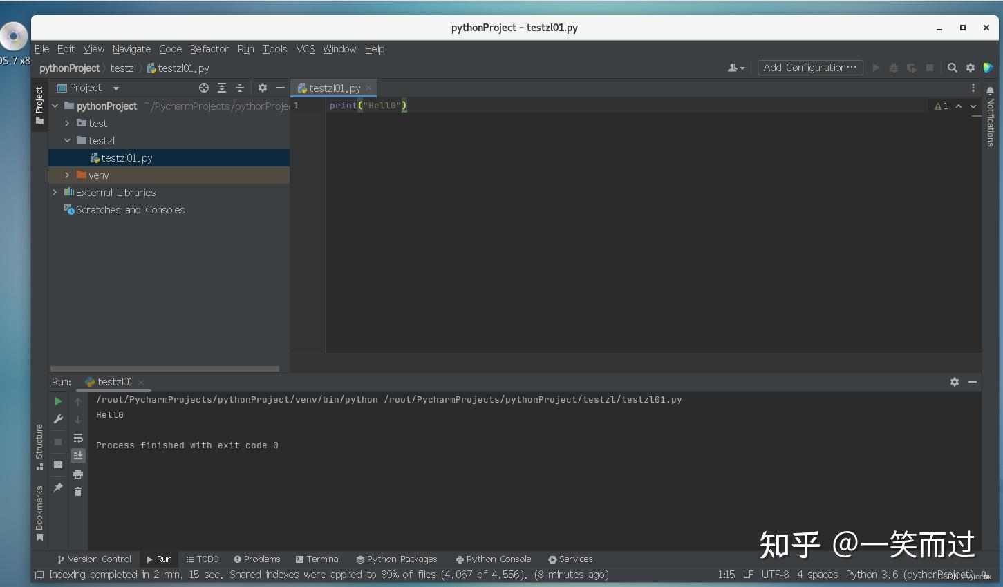Viewport: 1003px width, 587px height.
Task: Open the Add Configuration dropdown
Action: [809, 68]
